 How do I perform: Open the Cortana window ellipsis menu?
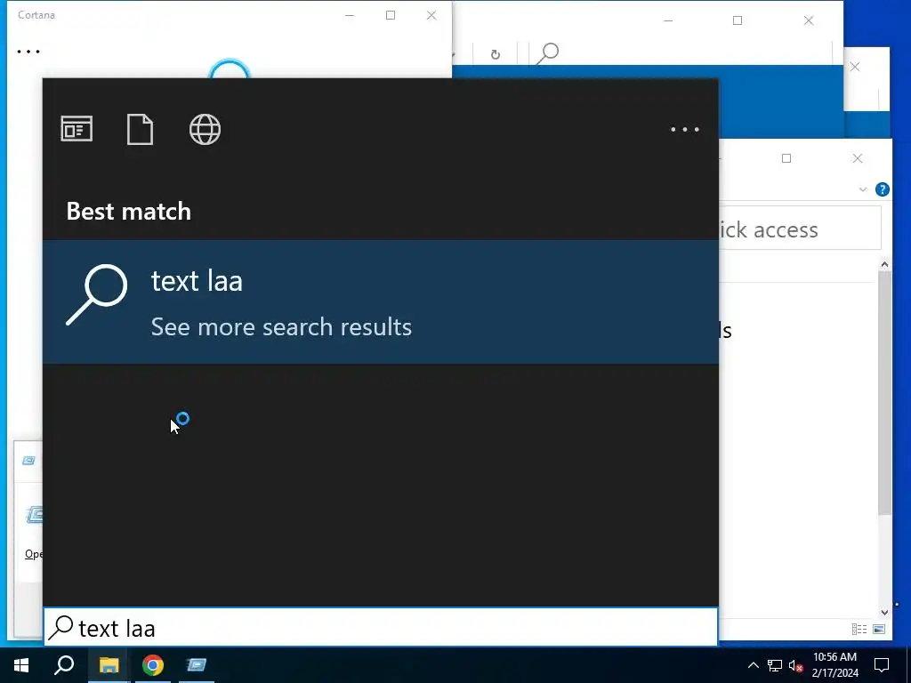(x=28, y=52)
